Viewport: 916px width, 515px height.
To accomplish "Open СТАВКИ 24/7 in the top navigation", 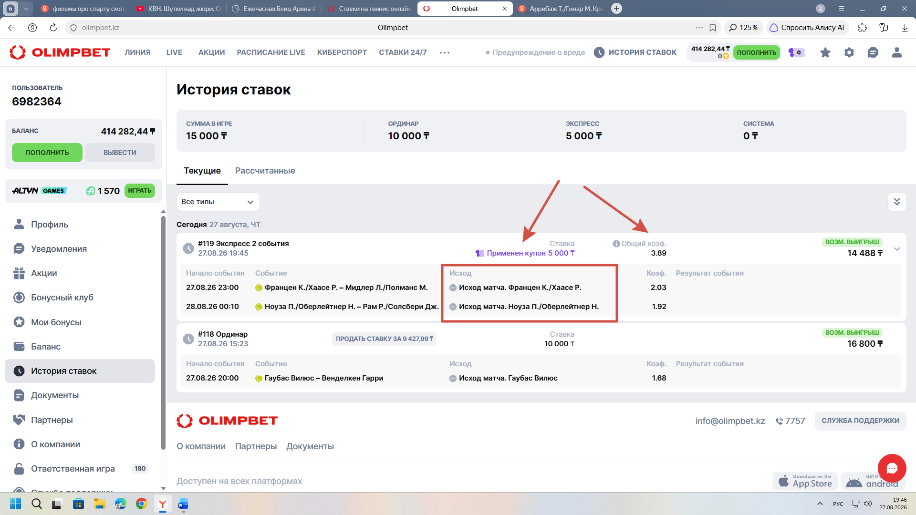I will 403,52.
